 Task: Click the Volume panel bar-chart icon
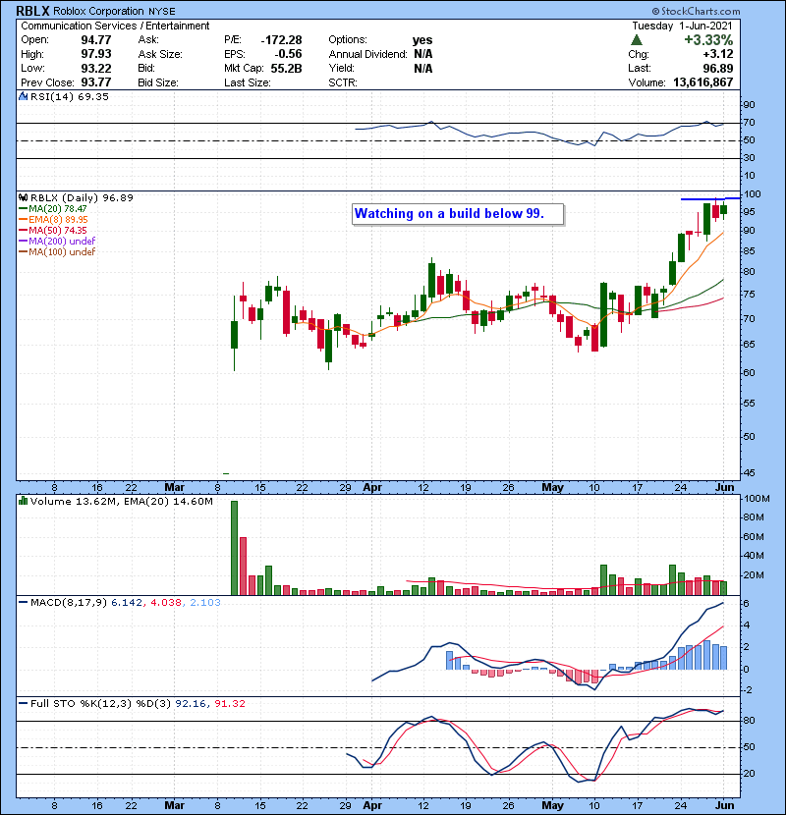23,501
